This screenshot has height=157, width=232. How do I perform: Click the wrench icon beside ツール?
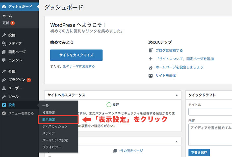click(4, 97)
